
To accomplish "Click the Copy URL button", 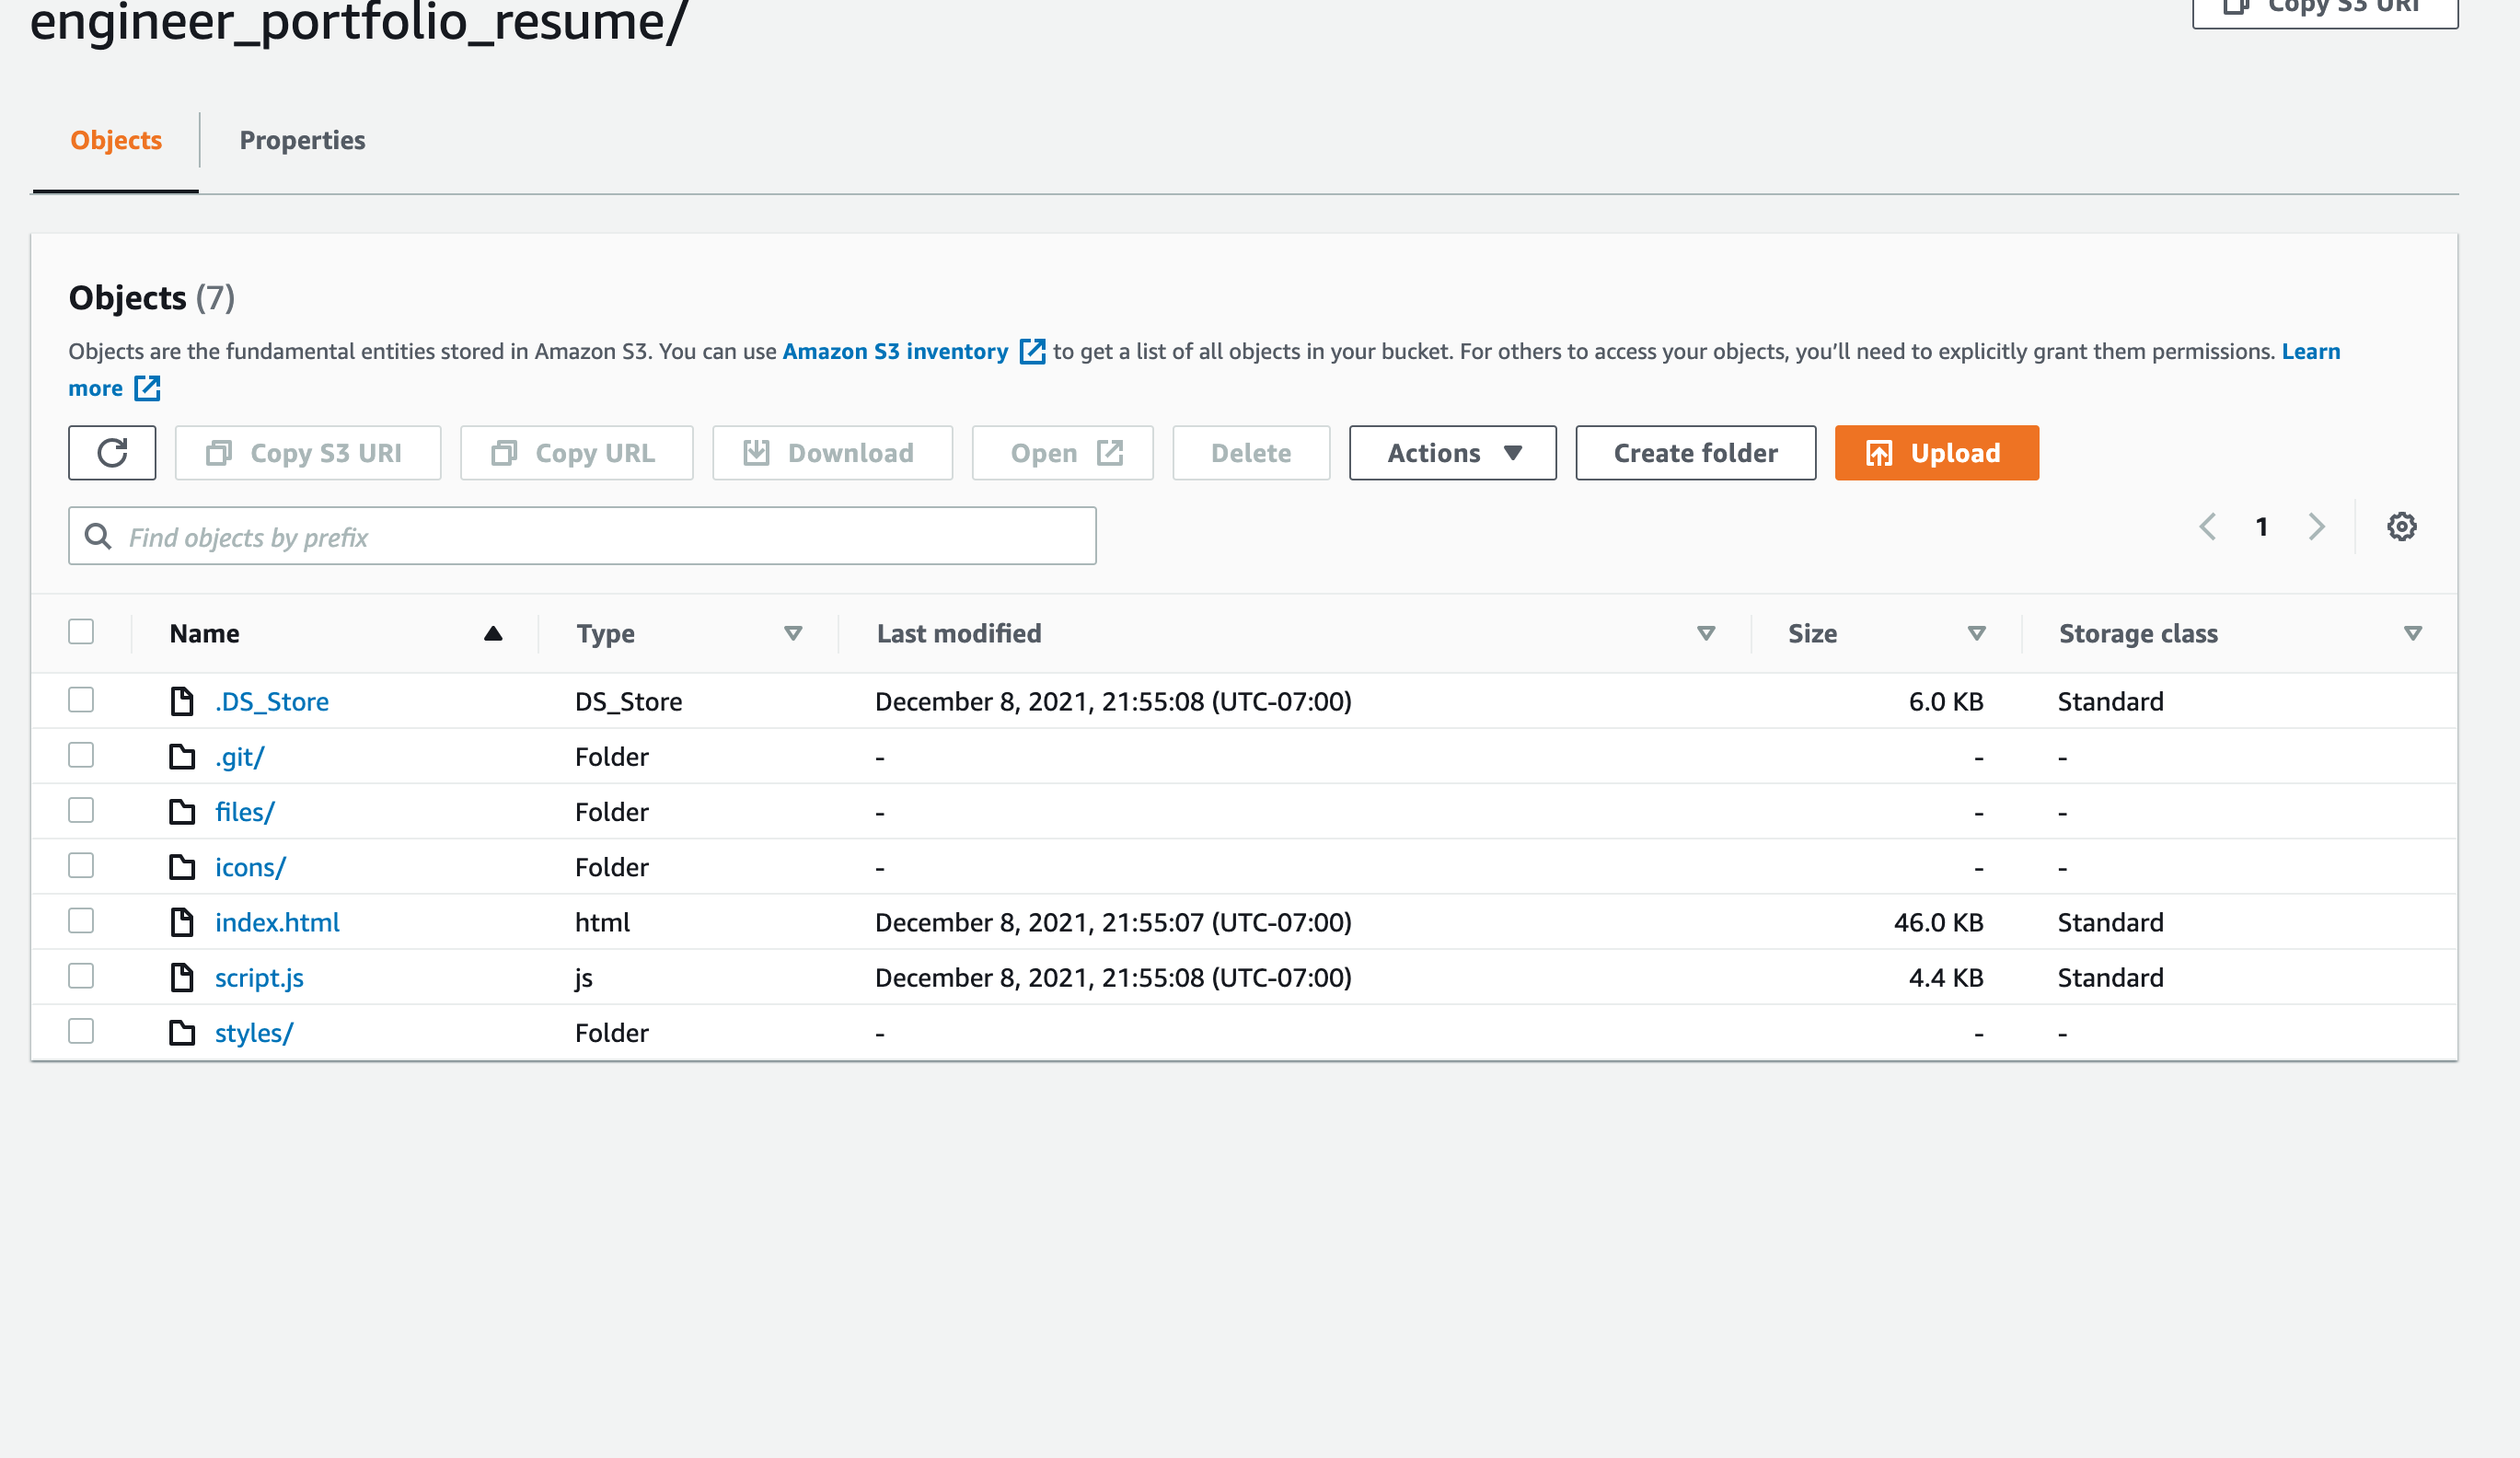I will [576, 453].
